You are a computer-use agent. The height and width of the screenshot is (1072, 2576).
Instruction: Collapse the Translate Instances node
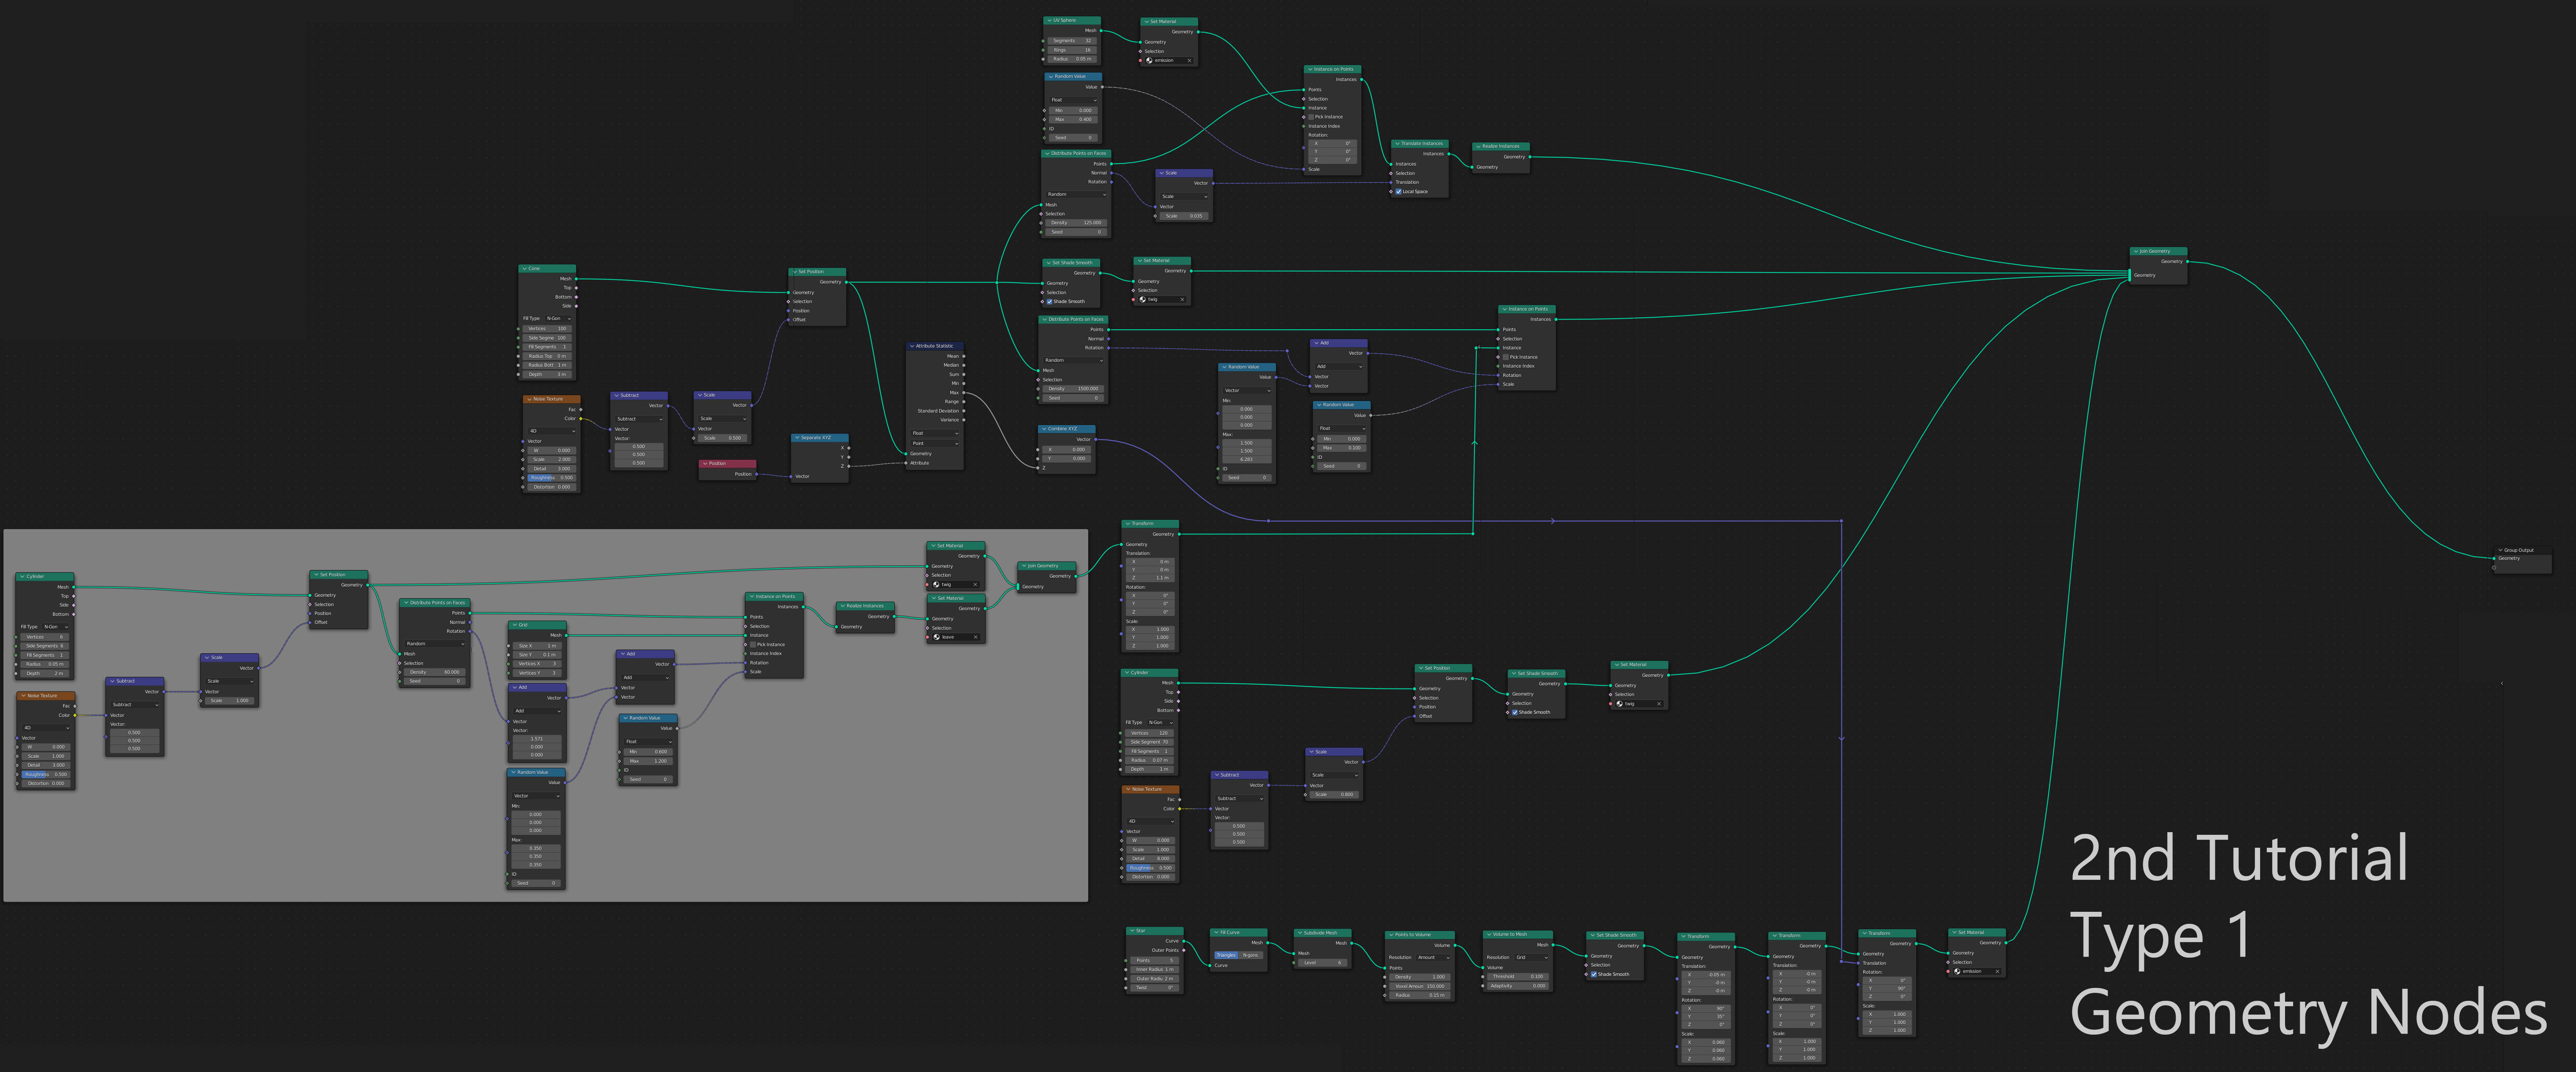point(1397,144)
